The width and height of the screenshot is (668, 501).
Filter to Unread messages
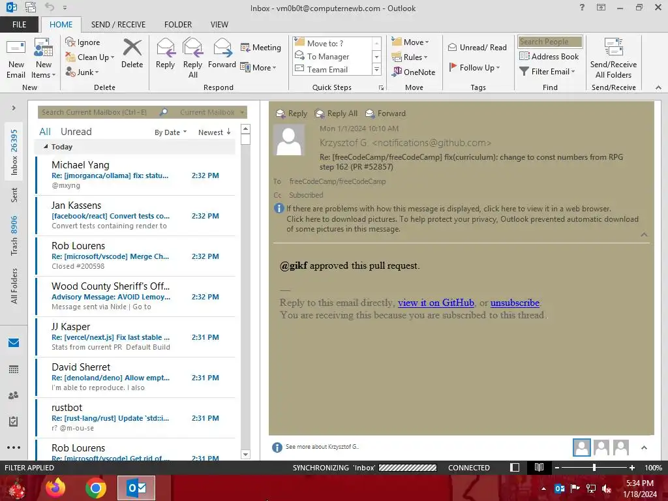76,132
